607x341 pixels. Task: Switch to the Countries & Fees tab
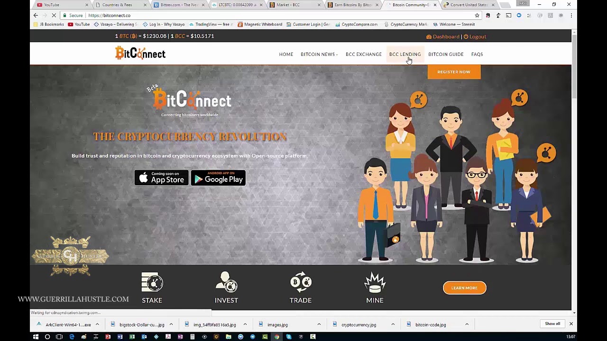(x=120, y=5)
